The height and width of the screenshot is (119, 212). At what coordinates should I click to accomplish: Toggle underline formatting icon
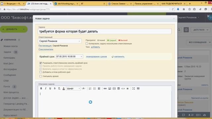(50, 89)
